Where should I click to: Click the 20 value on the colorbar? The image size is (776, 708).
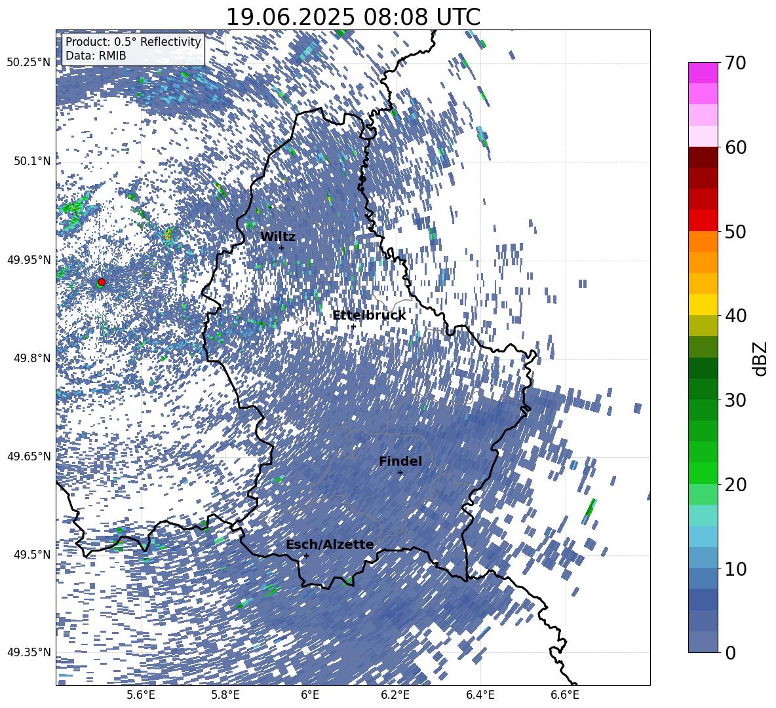click(736, 485)
